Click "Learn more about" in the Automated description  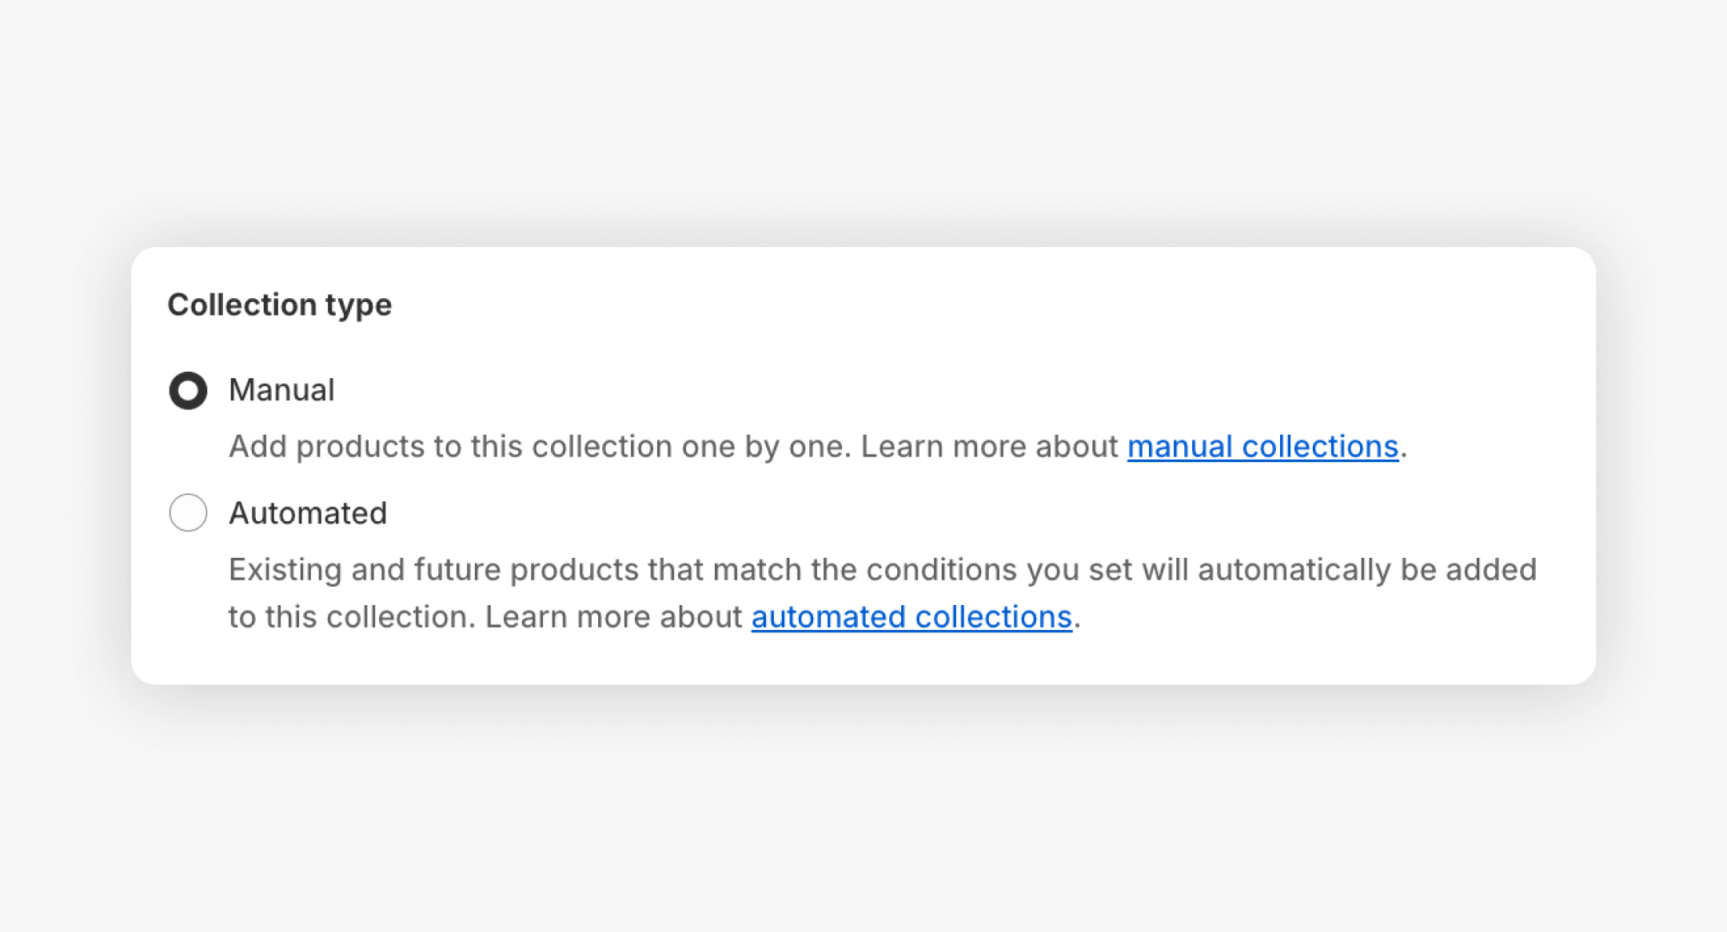(613, 617)
